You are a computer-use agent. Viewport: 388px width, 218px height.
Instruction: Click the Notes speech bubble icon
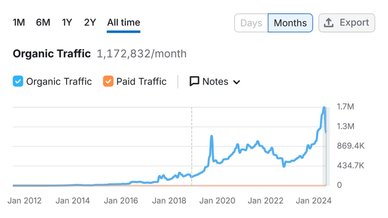pos(194,81)
